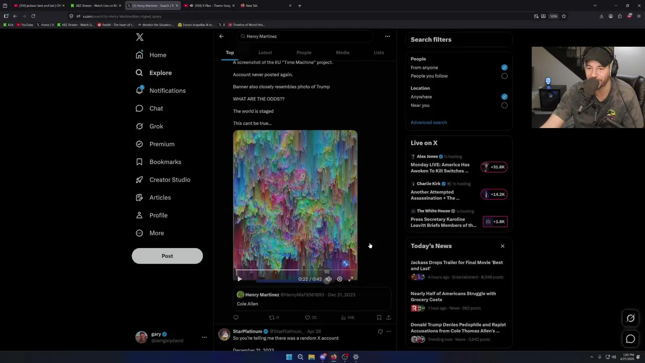Open Bookmarks from the sidebar
The image size is (645, 363).
click(x=159, y=162)
